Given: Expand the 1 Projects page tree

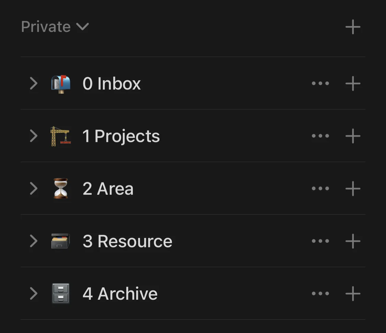Looking at the screenshot, I should (x=34, y=136).
